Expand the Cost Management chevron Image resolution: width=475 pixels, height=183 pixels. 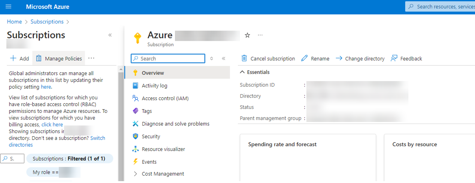[x=135, y=174]
